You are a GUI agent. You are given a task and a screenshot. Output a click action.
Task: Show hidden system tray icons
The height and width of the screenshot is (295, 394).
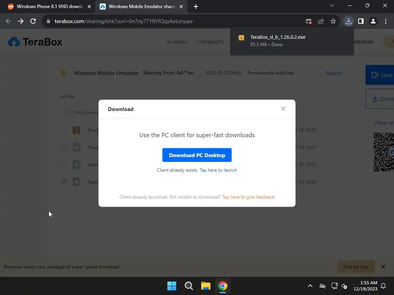(310, 286)
